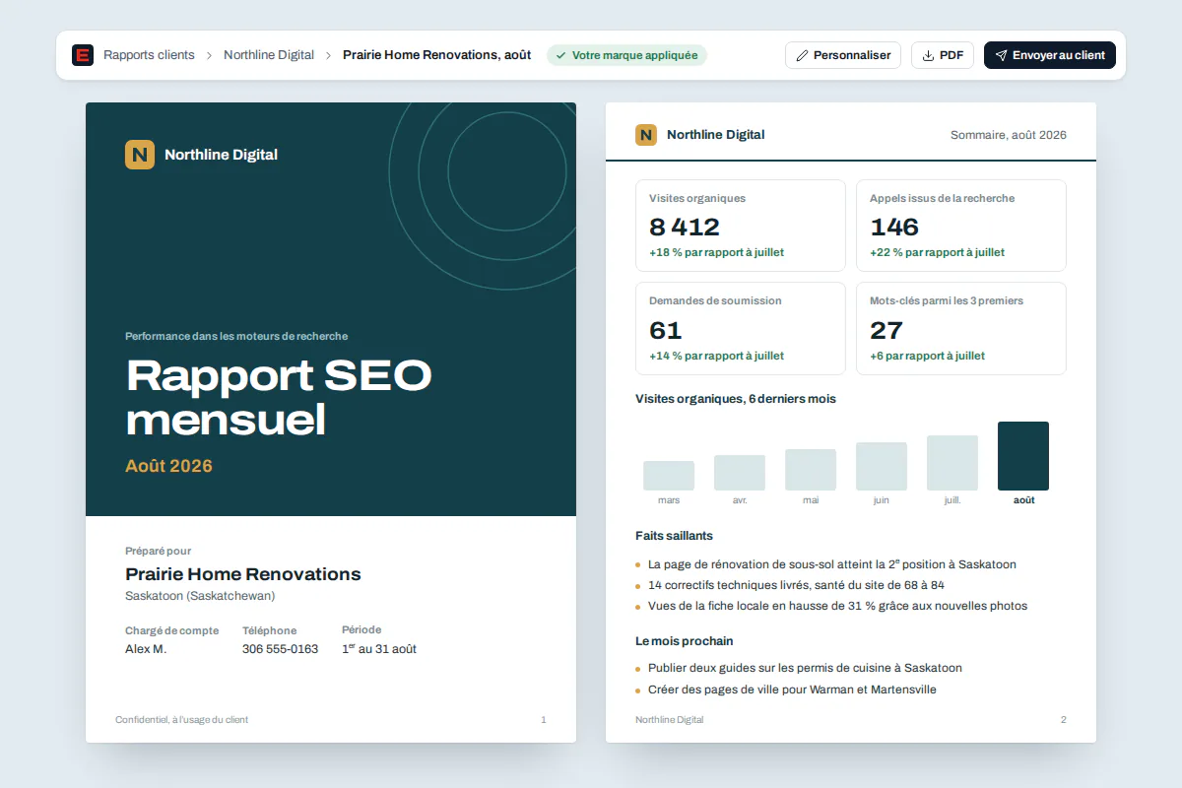1182x788 pixels.
Task: Click account manager name Alex M.
Action: 146,649
